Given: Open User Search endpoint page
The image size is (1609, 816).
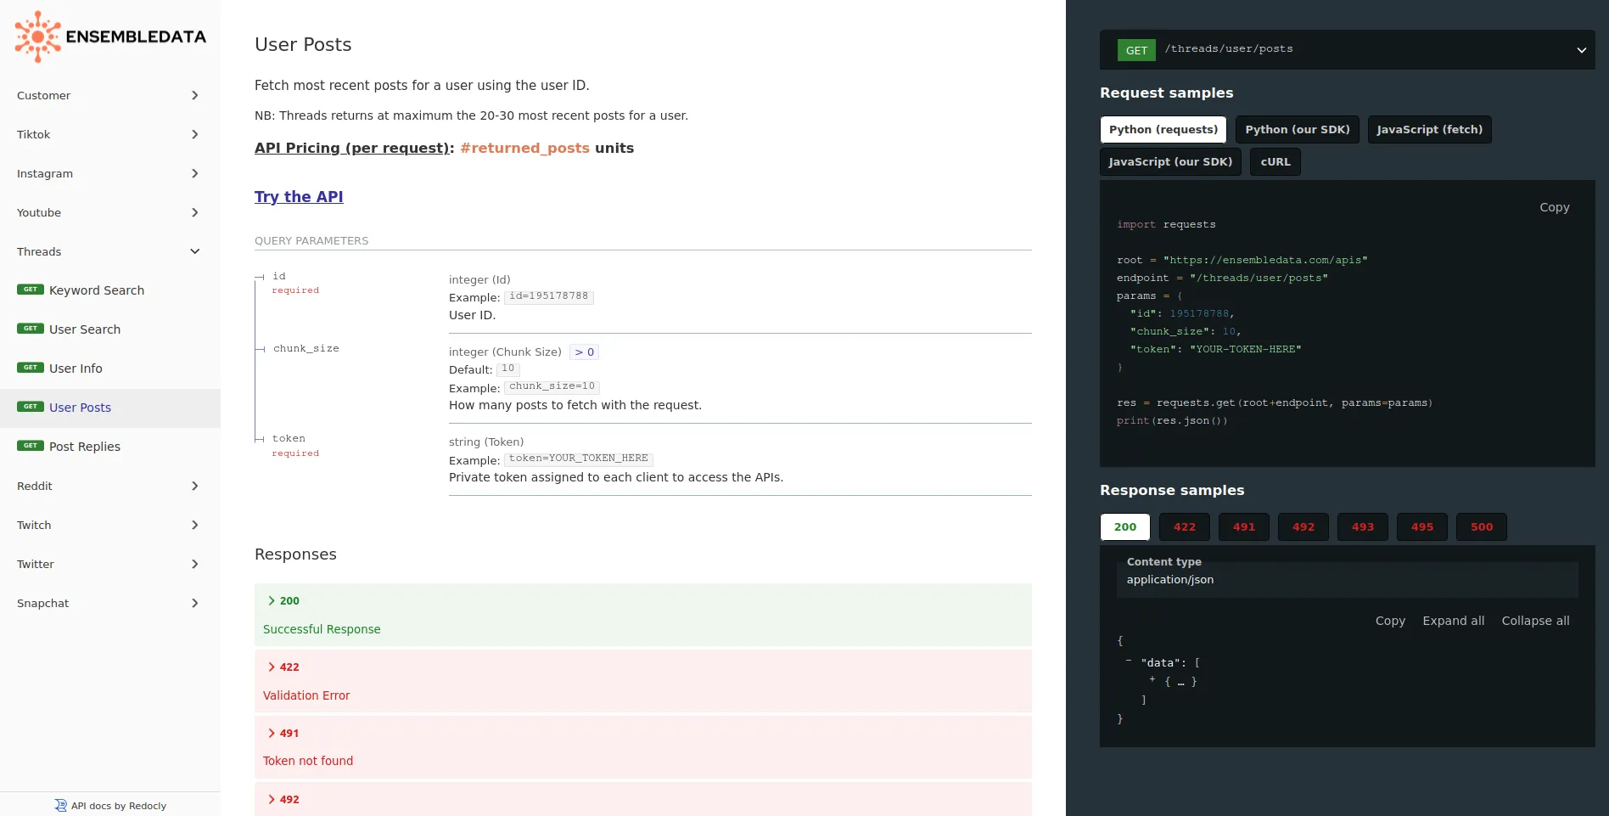Looking at the screenshot, I should click(110, 329).
